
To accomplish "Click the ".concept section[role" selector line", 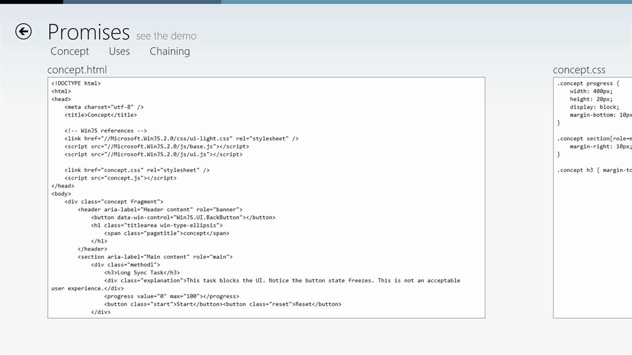I will tap(594, 138).
